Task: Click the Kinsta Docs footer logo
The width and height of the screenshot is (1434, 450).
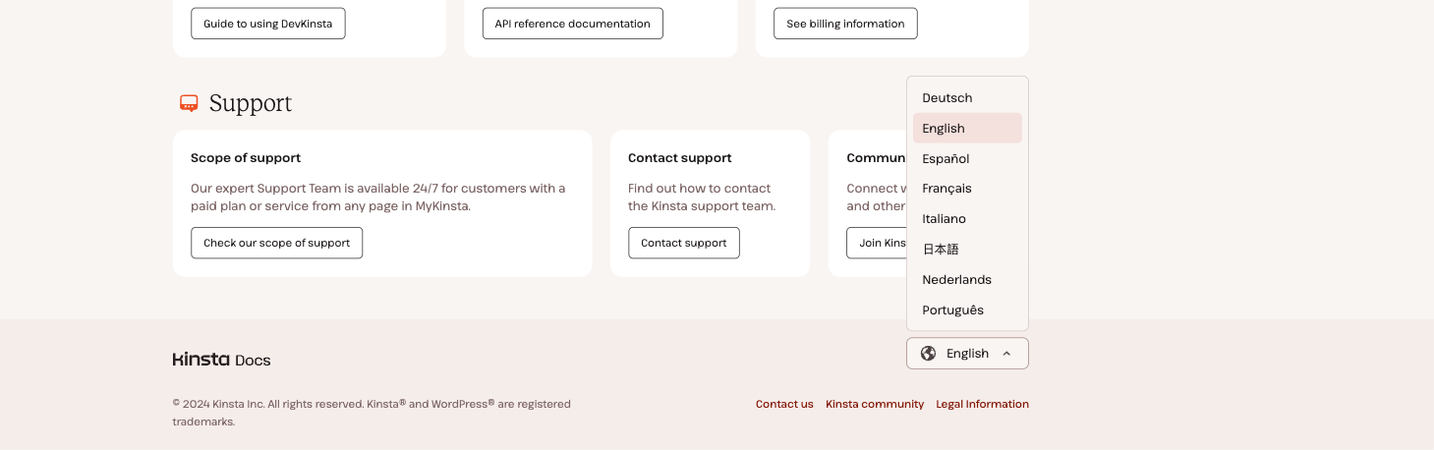Action: point(221,360)
